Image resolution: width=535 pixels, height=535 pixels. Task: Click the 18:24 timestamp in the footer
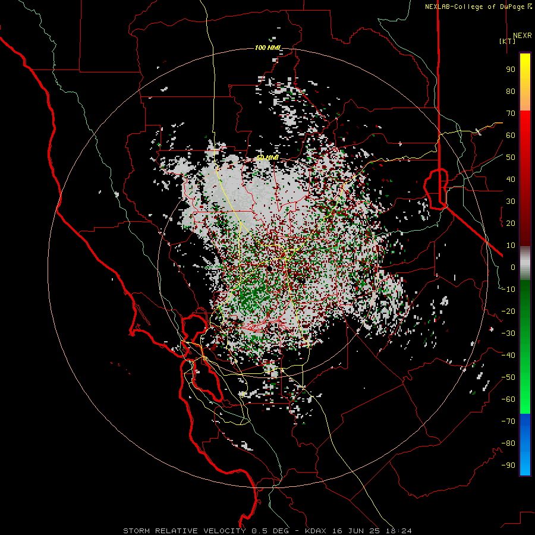[x=398, y=531]
